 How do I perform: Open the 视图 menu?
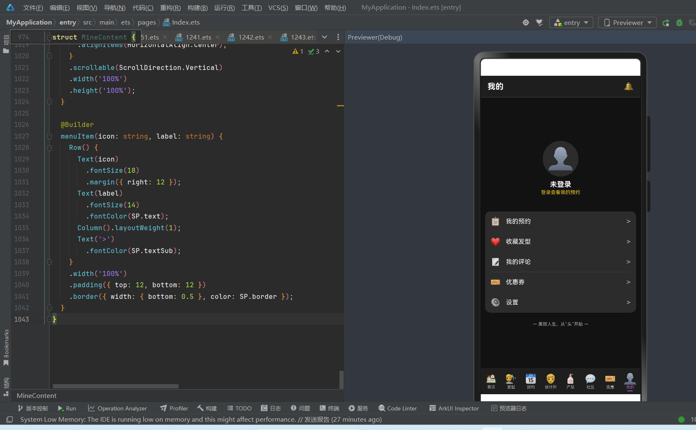pos(87,7)
